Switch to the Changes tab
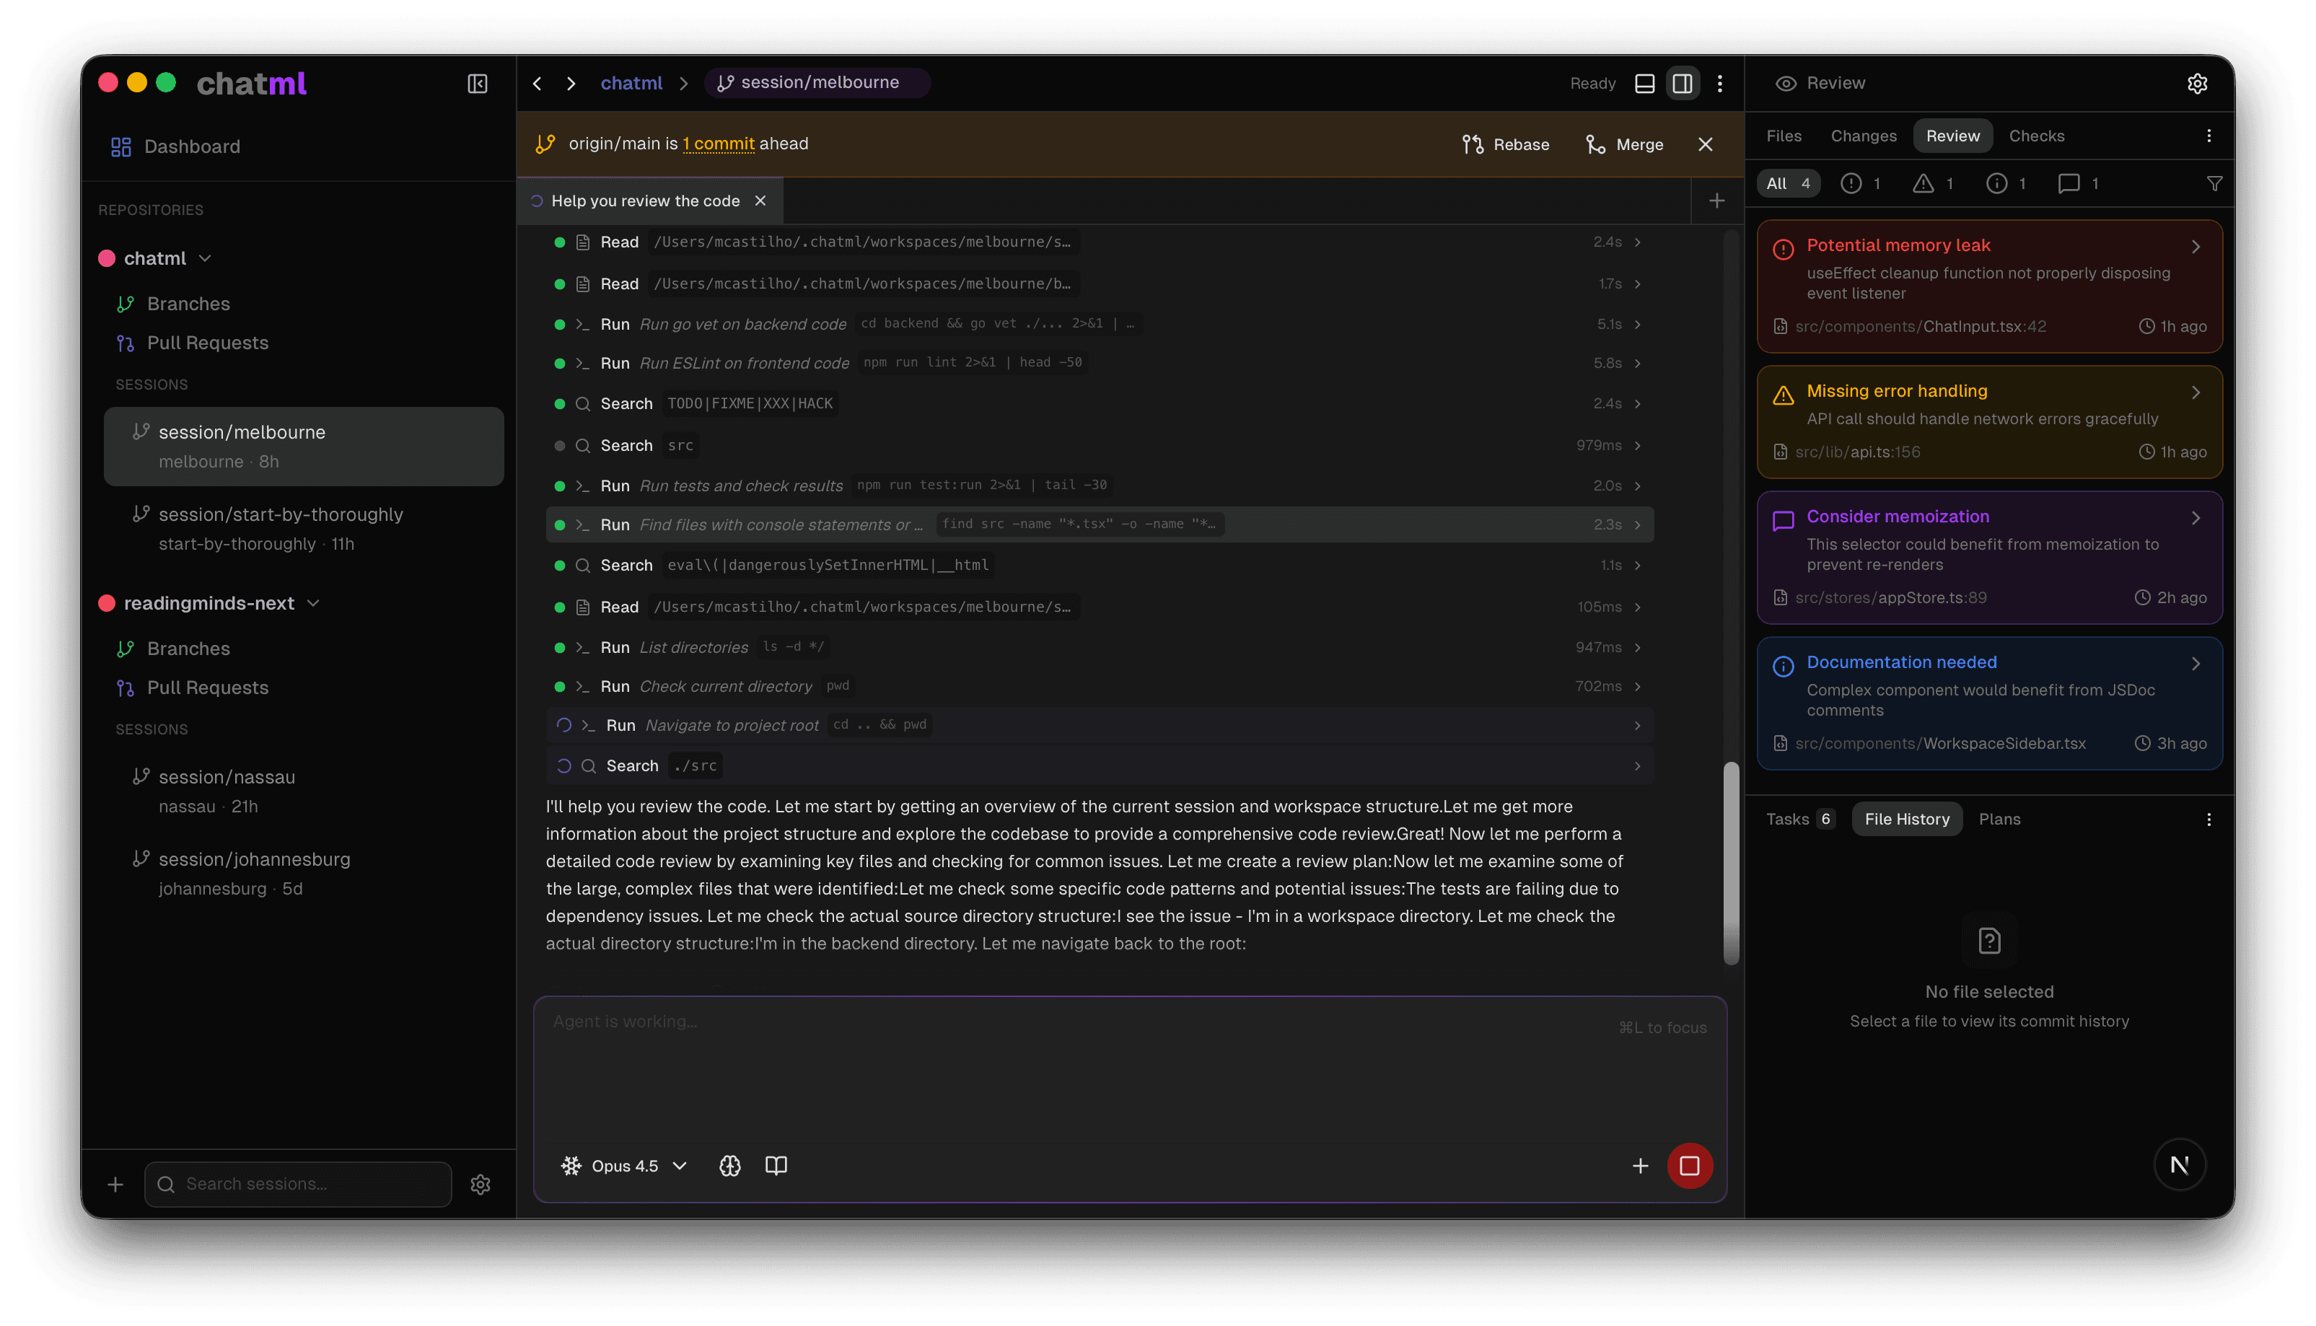This screenshot has width=2316, height=1326. [x=1864, y=135]
